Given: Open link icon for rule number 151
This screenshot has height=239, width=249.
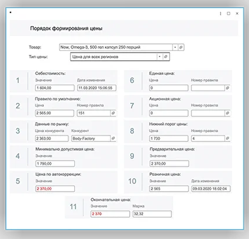Looking at the screenshot, I should pos(113,113).
